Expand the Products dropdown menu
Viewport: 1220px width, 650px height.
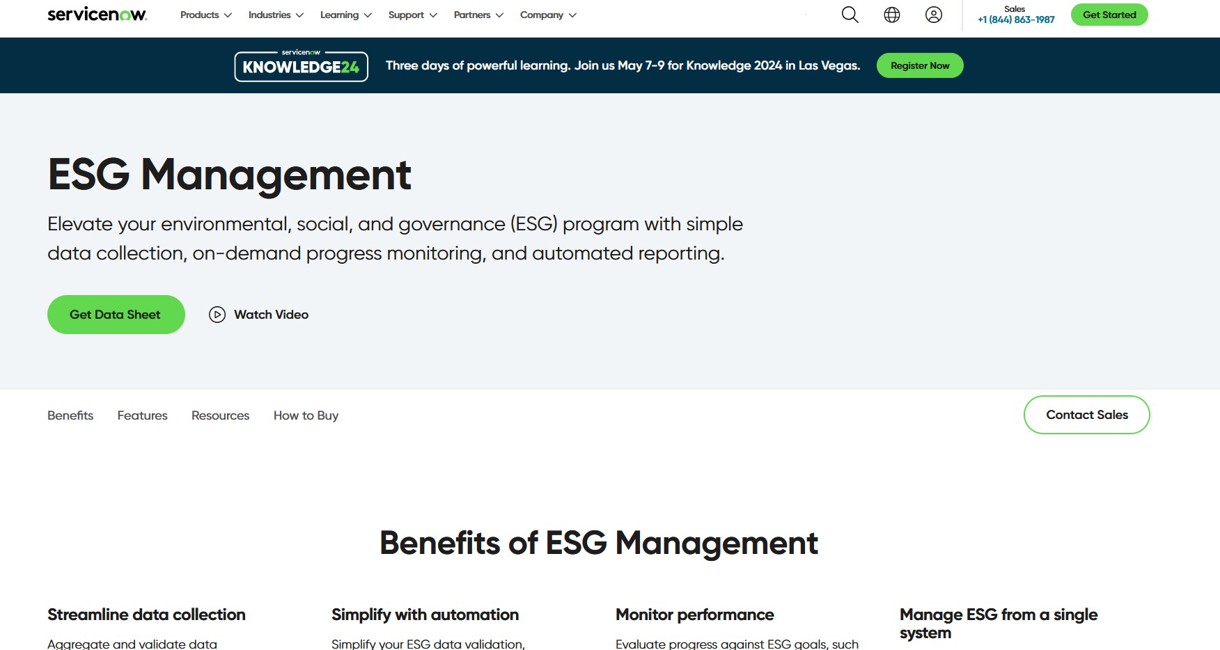(x=205, y=15)
